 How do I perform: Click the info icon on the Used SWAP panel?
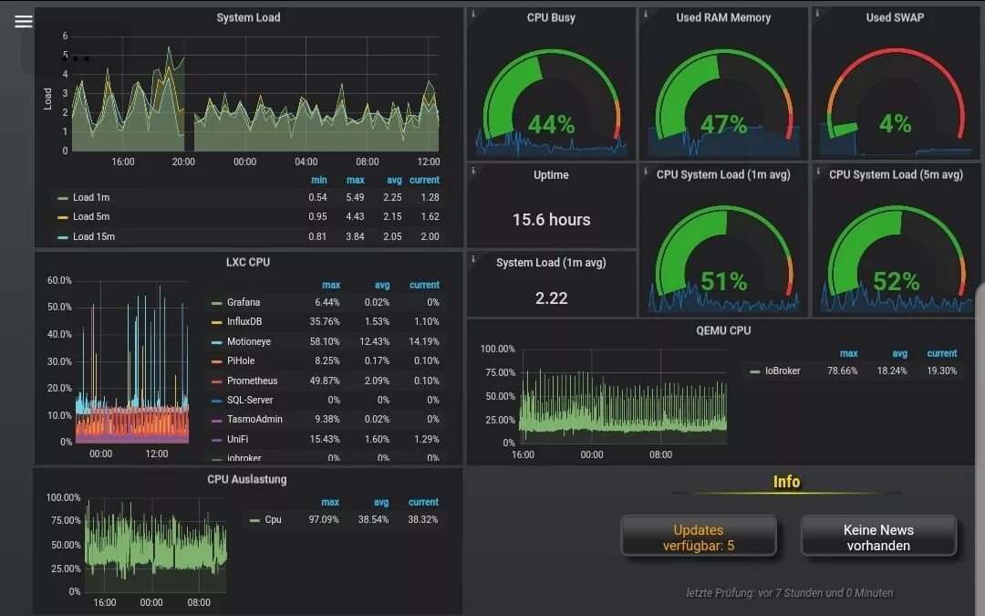click(x=818, y=12)
